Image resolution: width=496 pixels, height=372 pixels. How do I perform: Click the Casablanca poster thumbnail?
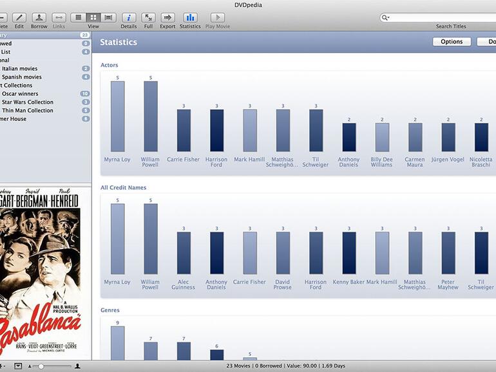(39, 274)
